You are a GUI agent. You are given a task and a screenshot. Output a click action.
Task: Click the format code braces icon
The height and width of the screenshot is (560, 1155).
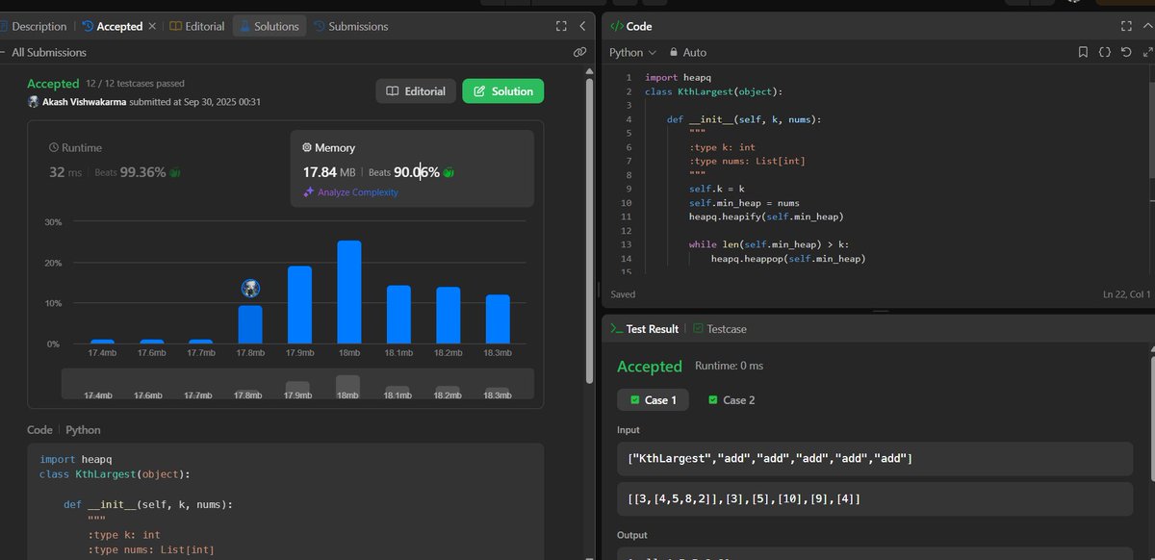(1105, 52)
